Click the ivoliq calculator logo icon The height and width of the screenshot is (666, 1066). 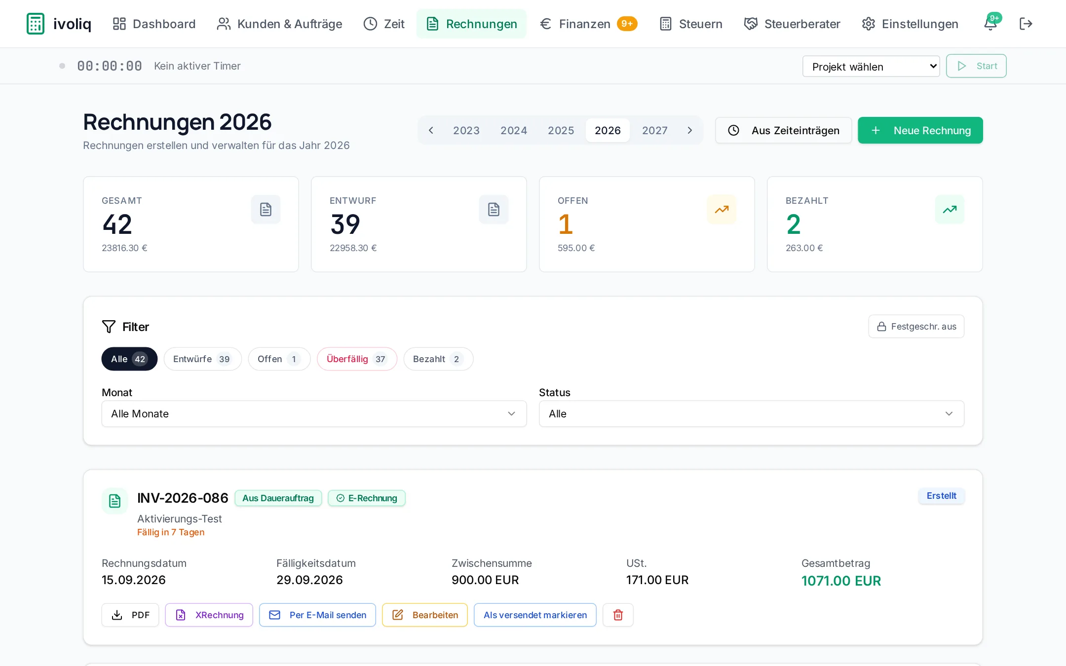point(36,24)
